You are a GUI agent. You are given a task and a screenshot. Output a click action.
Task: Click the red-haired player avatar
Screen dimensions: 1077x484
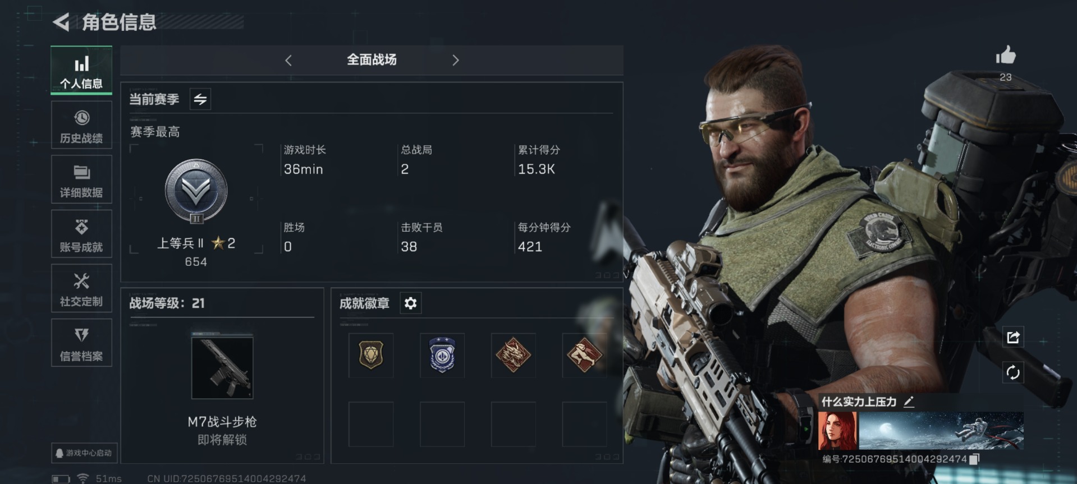[837, 431]
